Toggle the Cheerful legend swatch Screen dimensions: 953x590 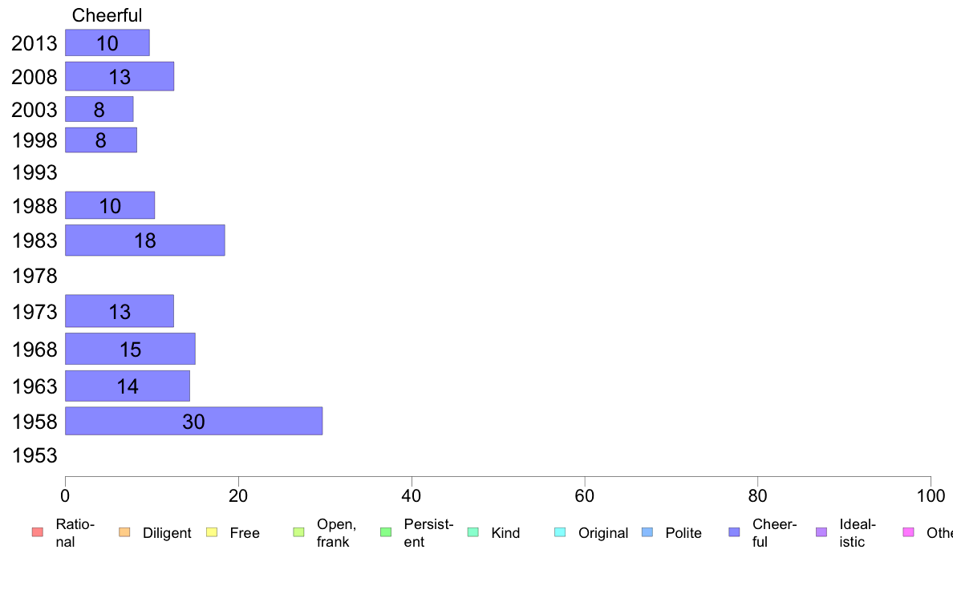(x=734, y=532)
